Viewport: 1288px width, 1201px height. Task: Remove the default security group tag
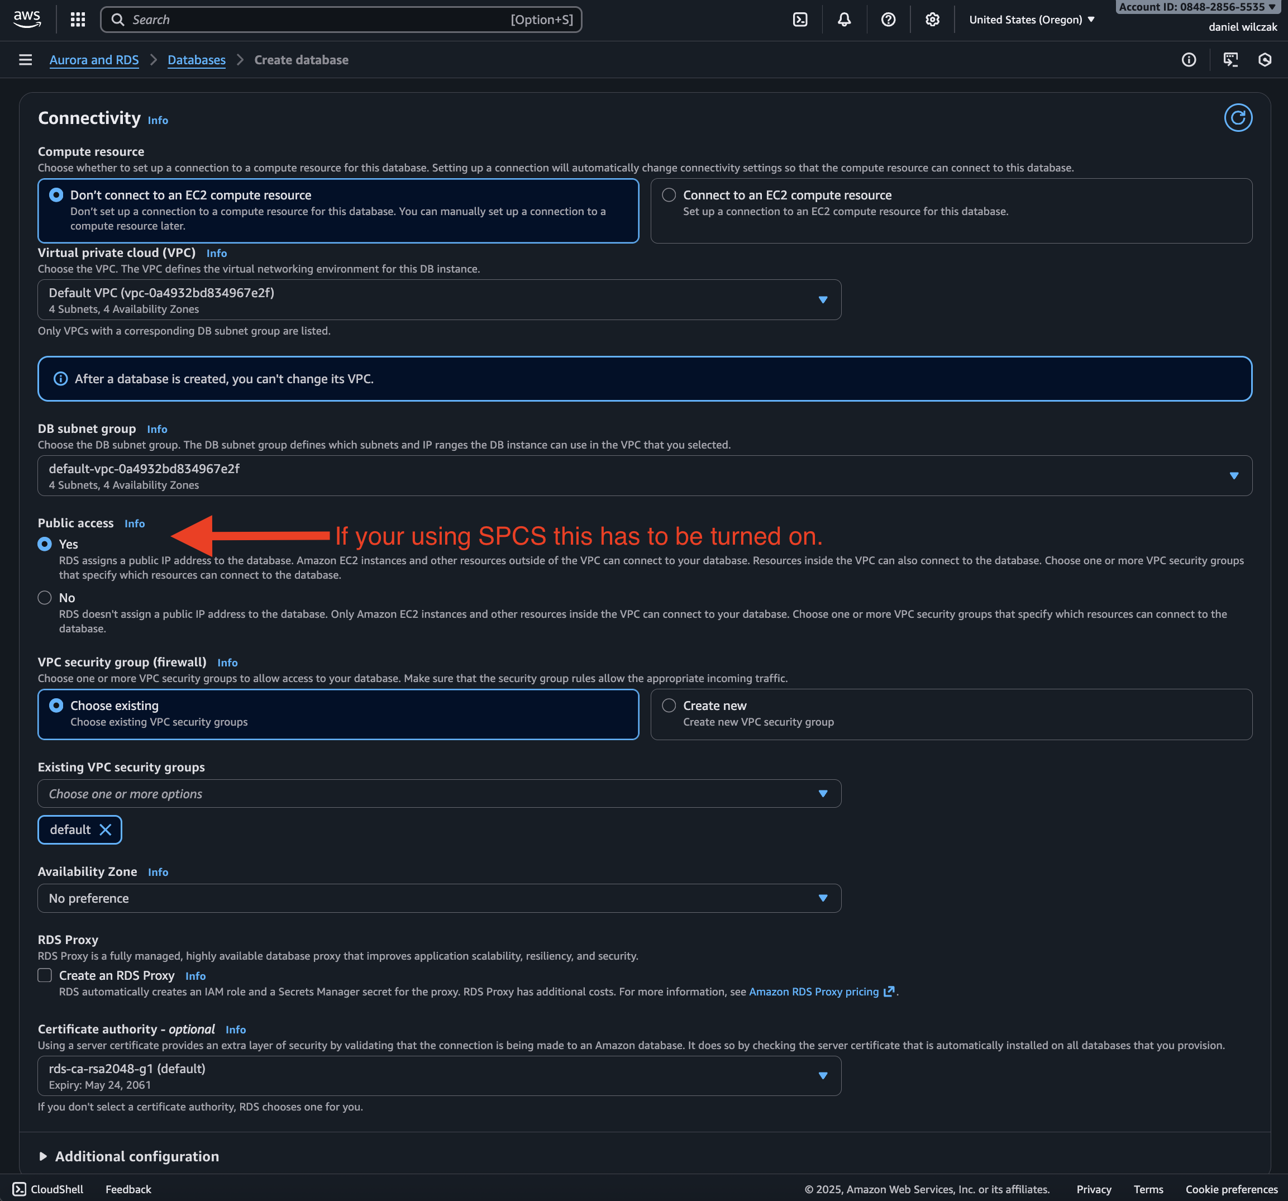(x=106, y=830)
